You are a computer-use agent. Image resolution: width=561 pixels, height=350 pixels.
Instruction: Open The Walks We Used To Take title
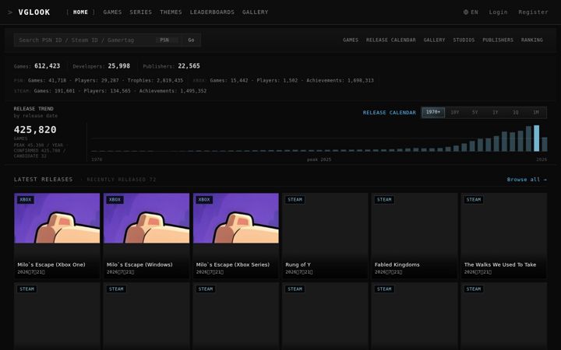tap(500, 264)
